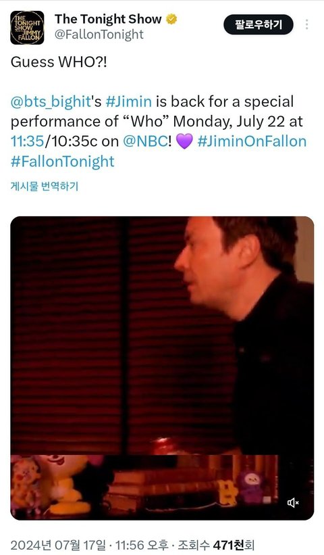Unmute the video with the speaker icon
Viewport: 324px width, 555px height.
pos(293,502)
